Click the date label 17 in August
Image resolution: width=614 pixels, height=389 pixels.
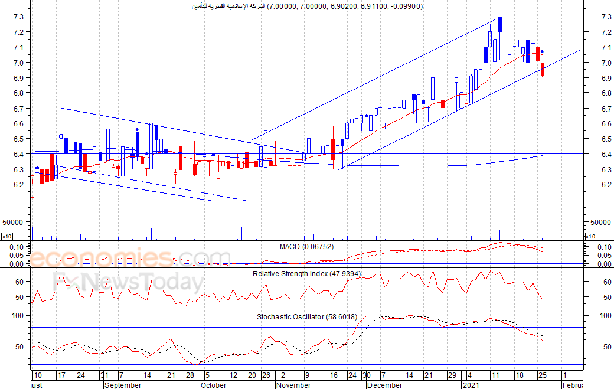pos(61,375)
